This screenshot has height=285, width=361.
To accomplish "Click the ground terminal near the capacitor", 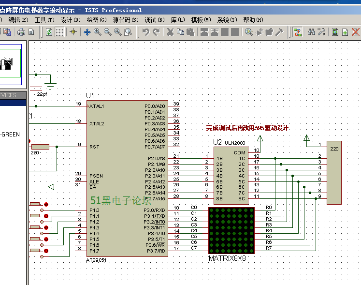I will (x=50, y=86).
